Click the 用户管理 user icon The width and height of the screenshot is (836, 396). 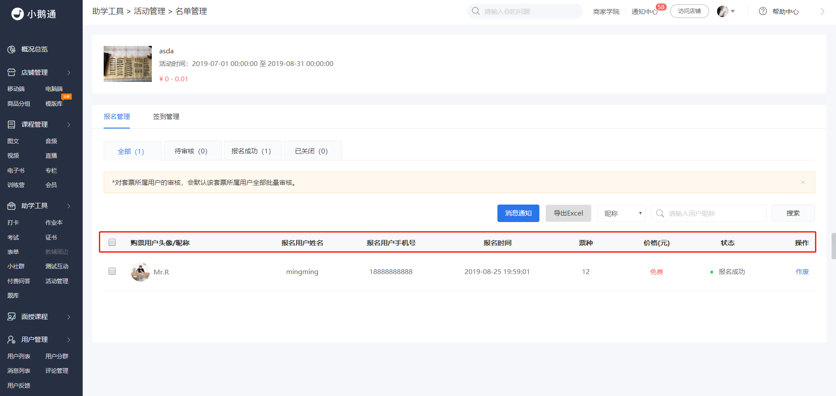11,340
